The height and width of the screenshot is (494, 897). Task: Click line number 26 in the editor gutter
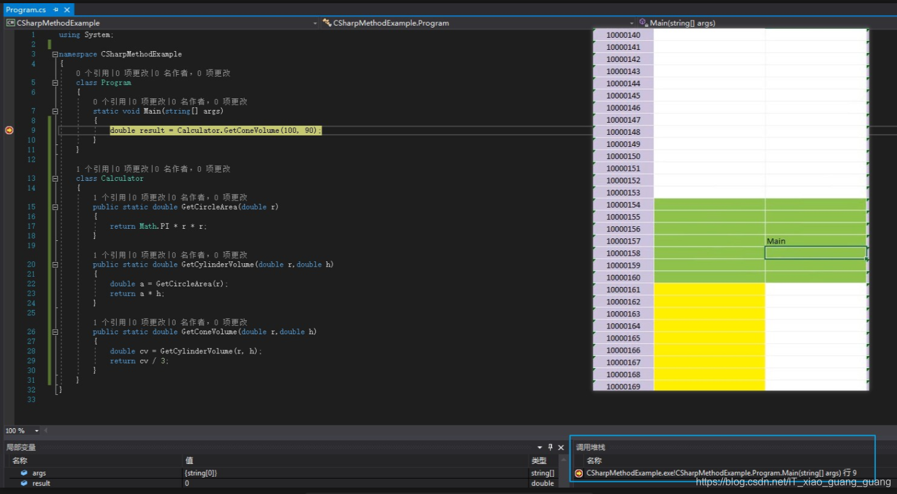[x=31, y=332]
